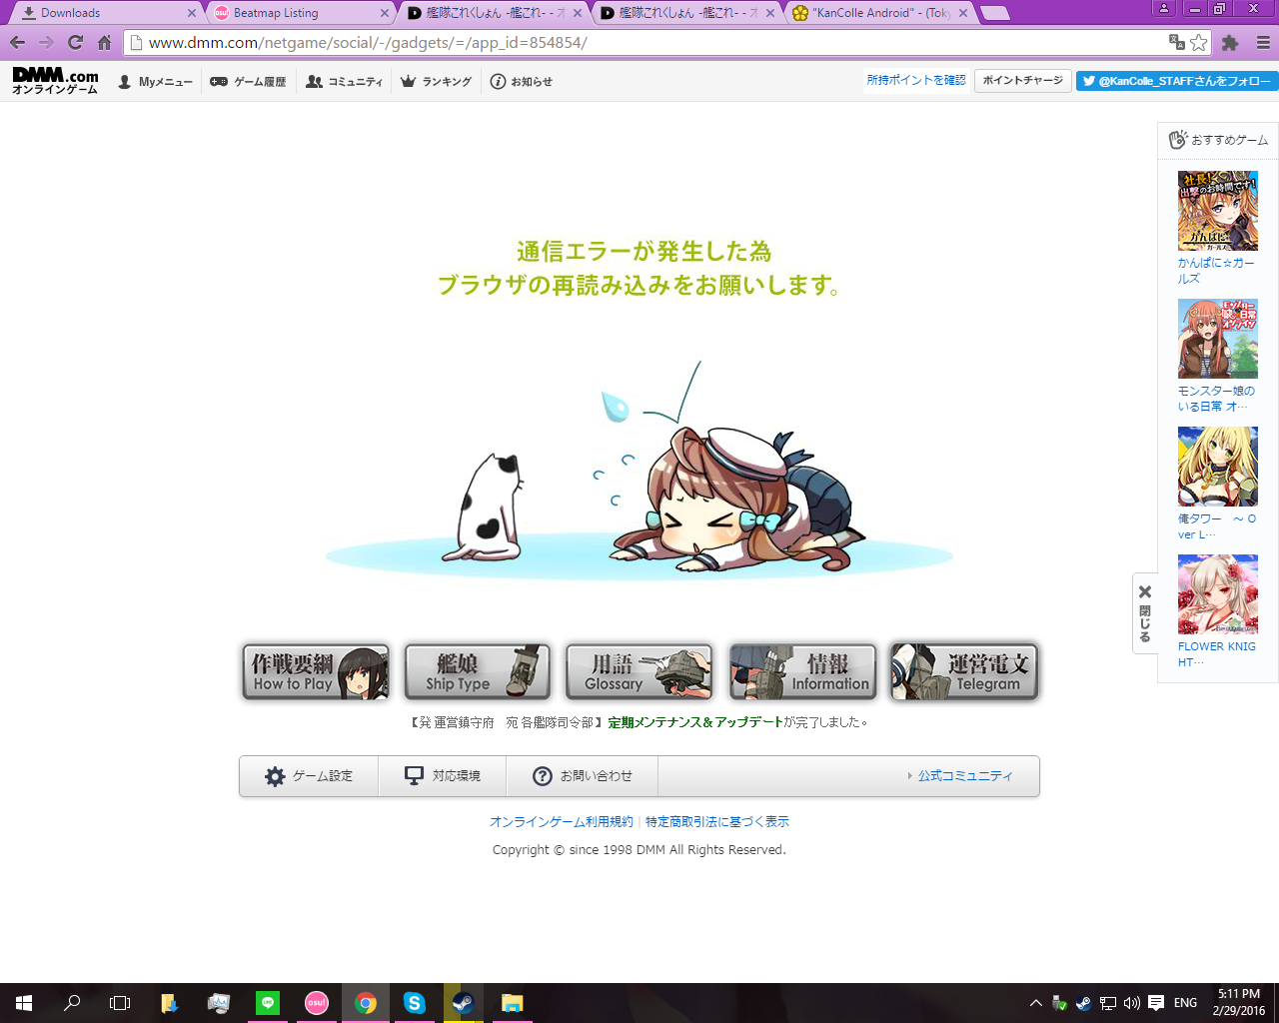This screenshot has height=1023, width=1279.
Task: Click the address bar URL field
Action: pos(649,43)
